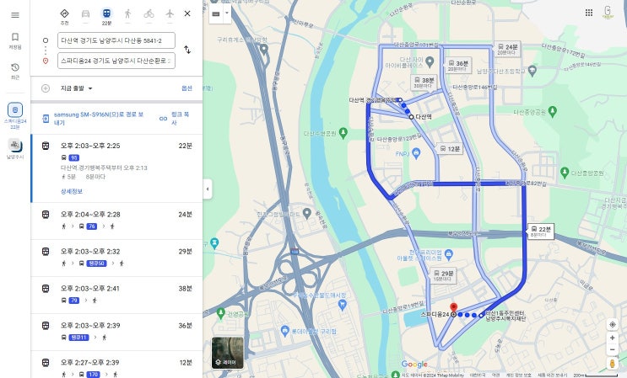This screenshot has width=627, height=378.
Task: Zoom in on the map
Action: pyautogui.click(x=612, y=338)
